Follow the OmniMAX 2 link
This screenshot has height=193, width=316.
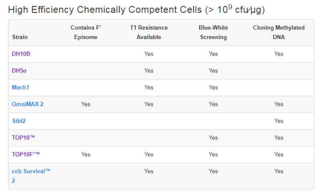[28, 104]
